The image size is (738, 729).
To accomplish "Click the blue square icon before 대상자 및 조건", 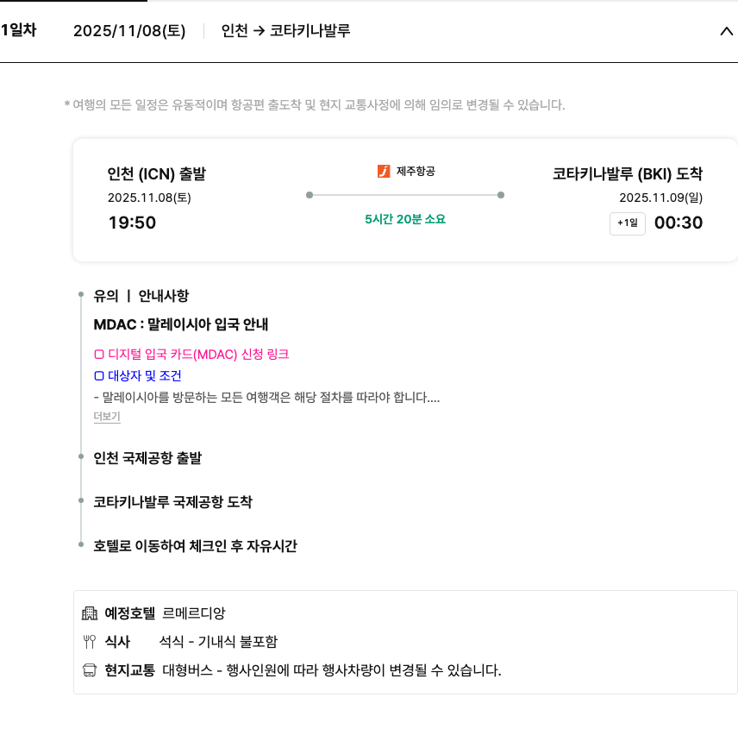I will tap(98, 376).
